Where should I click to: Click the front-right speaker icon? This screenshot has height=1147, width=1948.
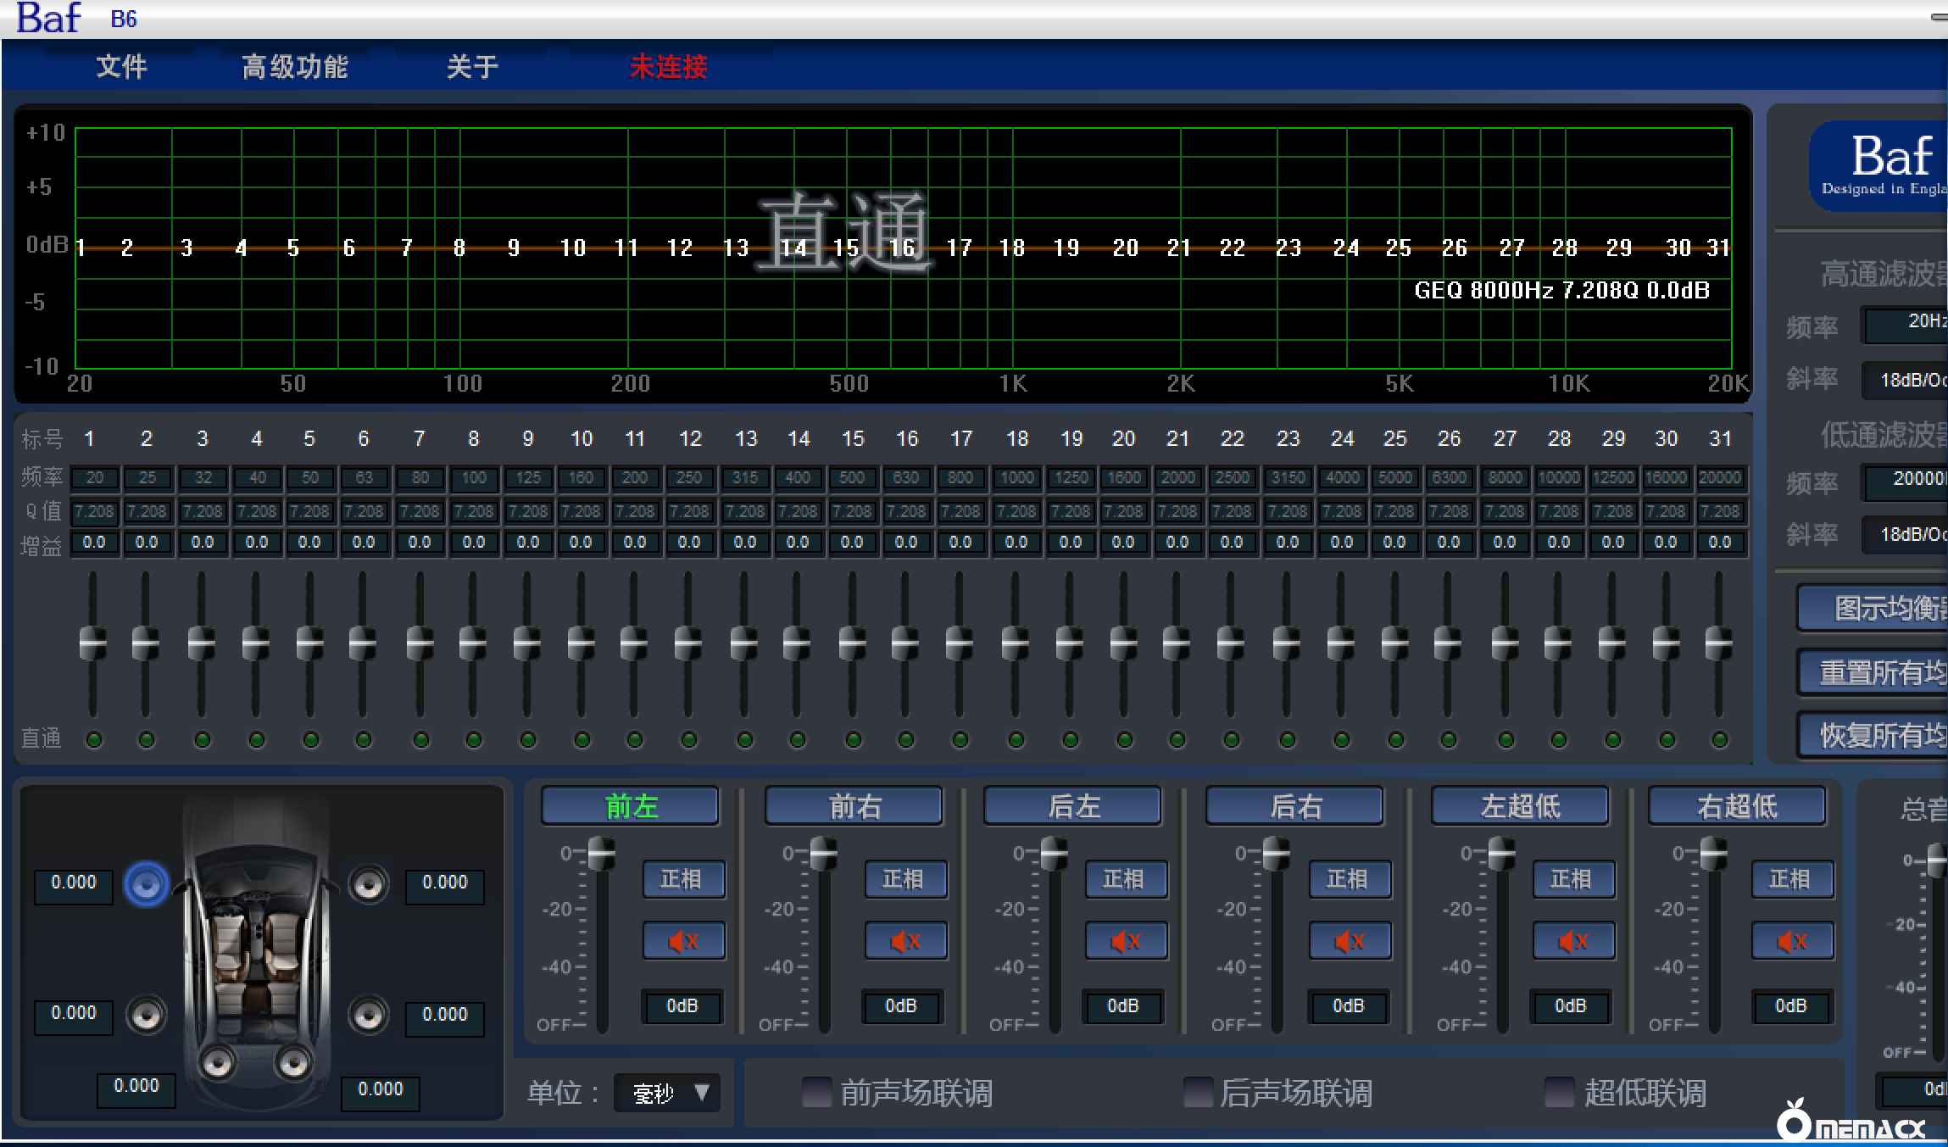click(369, 884)
